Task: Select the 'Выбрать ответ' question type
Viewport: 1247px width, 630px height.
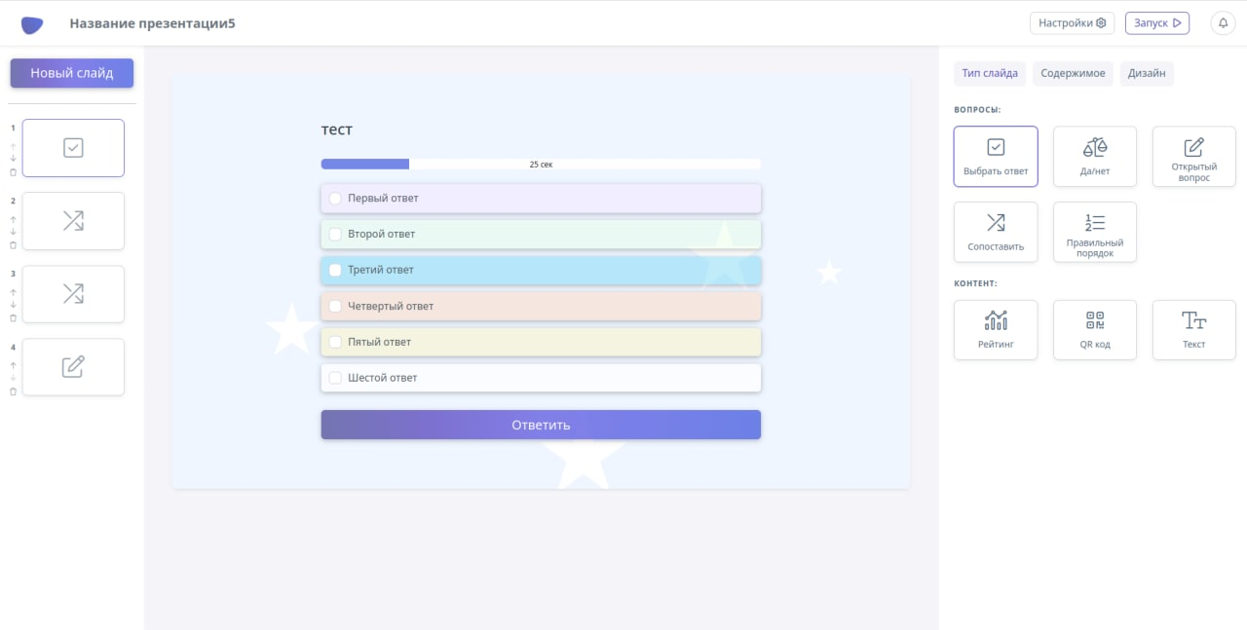Action: [x=996, y=156]
